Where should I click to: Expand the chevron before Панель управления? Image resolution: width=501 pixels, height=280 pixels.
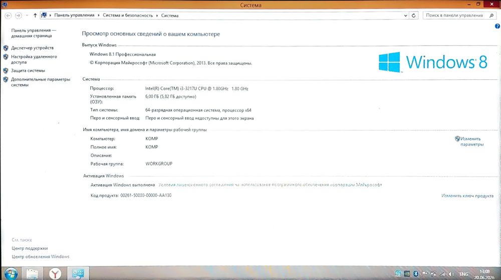(50, 16)
